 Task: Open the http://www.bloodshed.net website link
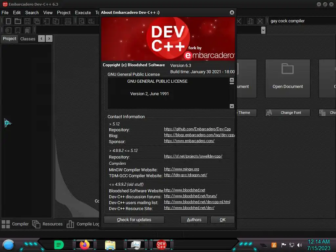pyautogui.click(x=184, y=190)
